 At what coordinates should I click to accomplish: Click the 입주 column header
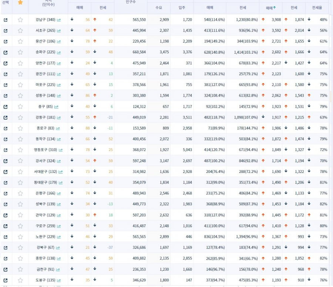[x=182, y=8]
